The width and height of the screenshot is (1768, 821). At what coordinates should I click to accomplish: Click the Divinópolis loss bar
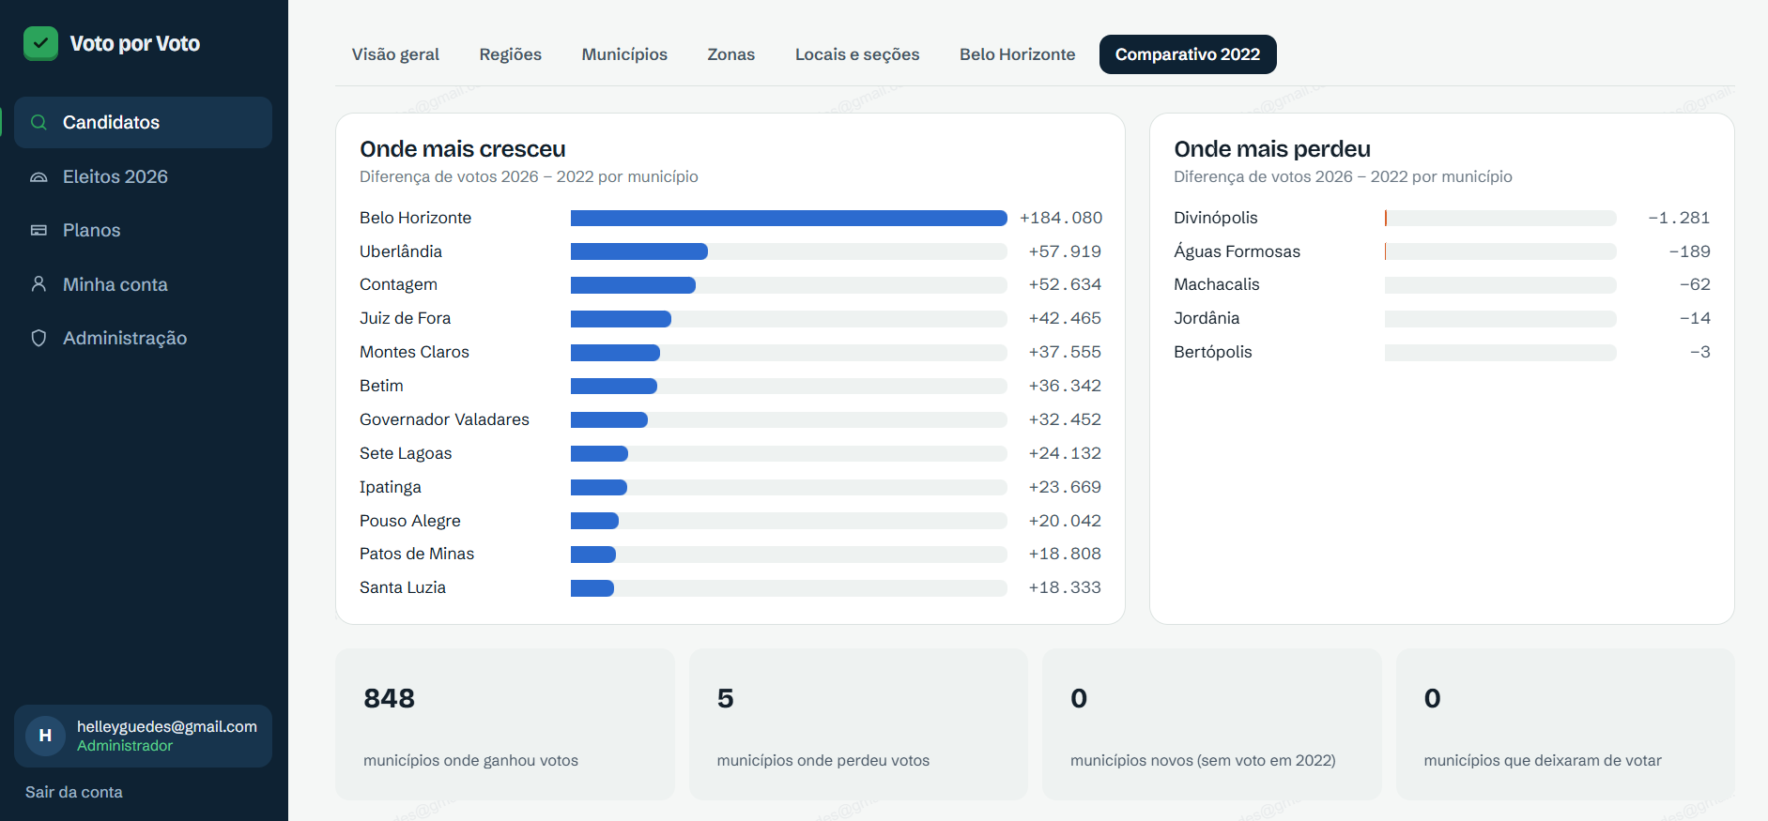[1500, 218]
